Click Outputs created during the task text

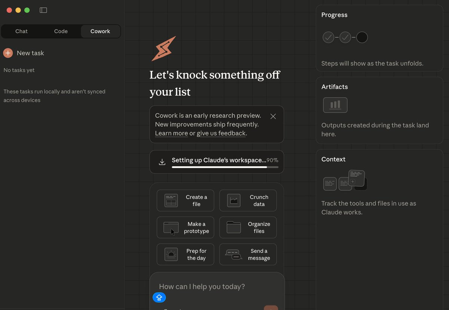pyautogui.click(x=375, y=130)
